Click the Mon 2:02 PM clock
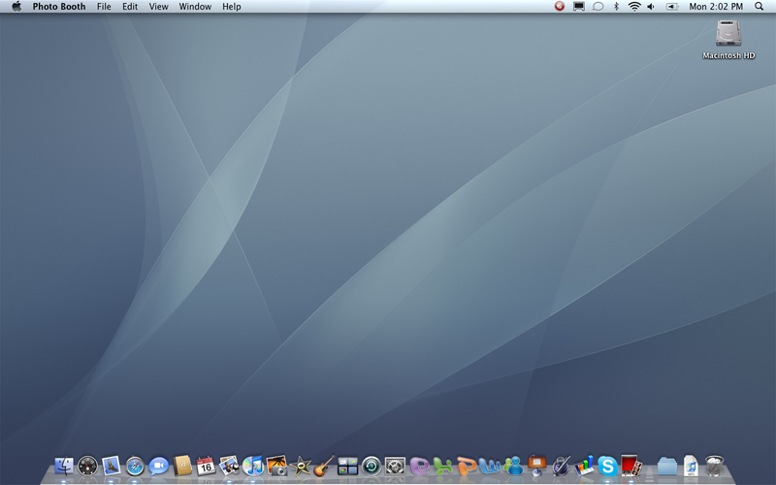 point(716,7)
